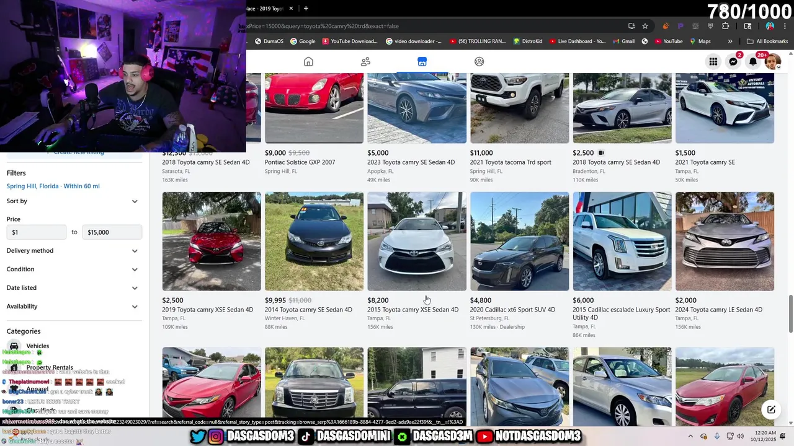Expand the Sort by filter
Image resolution: width=794 pixels, height=446 pixels.
pyautogui.click(x=74, y=201)
